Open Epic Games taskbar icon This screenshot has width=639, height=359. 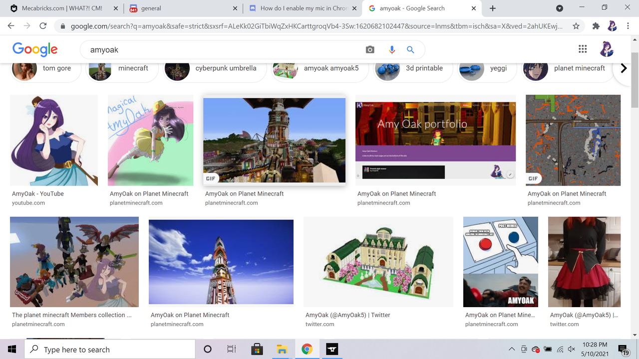(x=332, y=349)
